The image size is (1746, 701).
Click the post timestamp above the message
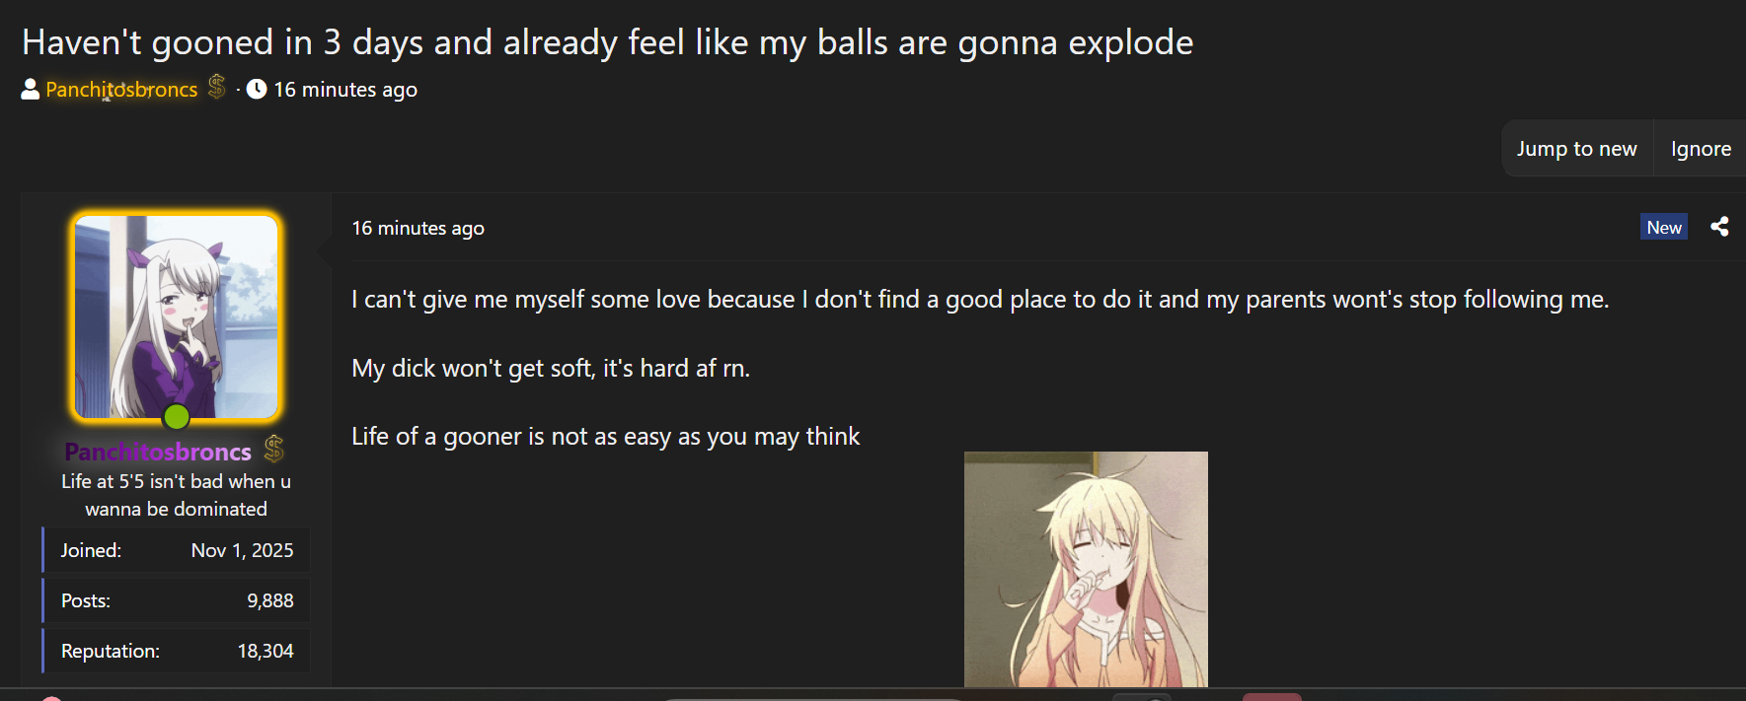coord(418,228)
